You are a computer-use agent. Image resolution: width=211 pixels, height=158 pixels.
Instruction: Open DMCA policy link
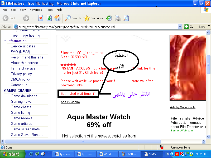[21, 80]
